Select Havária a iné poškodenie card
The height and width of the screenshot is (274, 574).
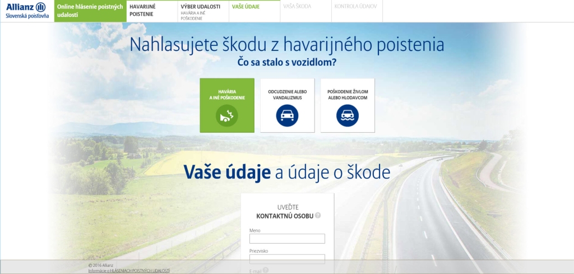click(x=227, y=105)
